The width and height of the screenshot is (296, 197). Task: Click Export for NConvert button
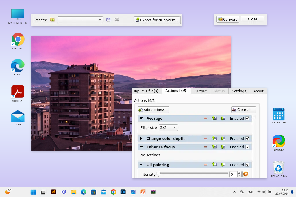(157, 20)
